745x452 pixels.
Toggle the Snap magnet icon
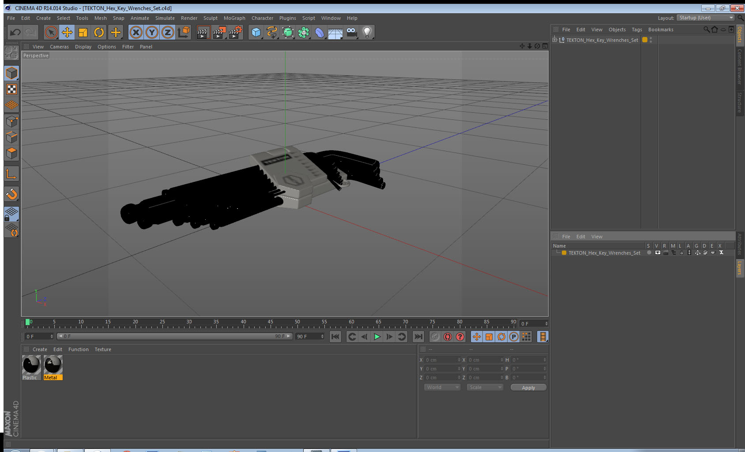[11, 194]
